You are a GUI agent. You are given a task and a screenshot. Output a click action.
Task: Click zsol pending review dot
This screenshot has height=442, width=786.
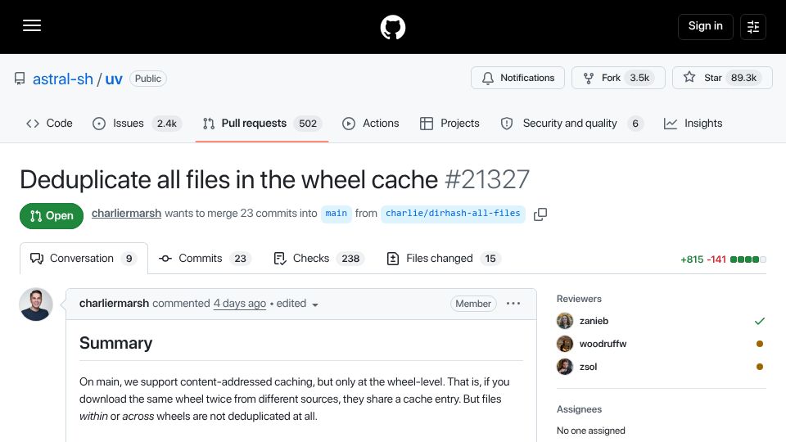click(x=760, y=367)
